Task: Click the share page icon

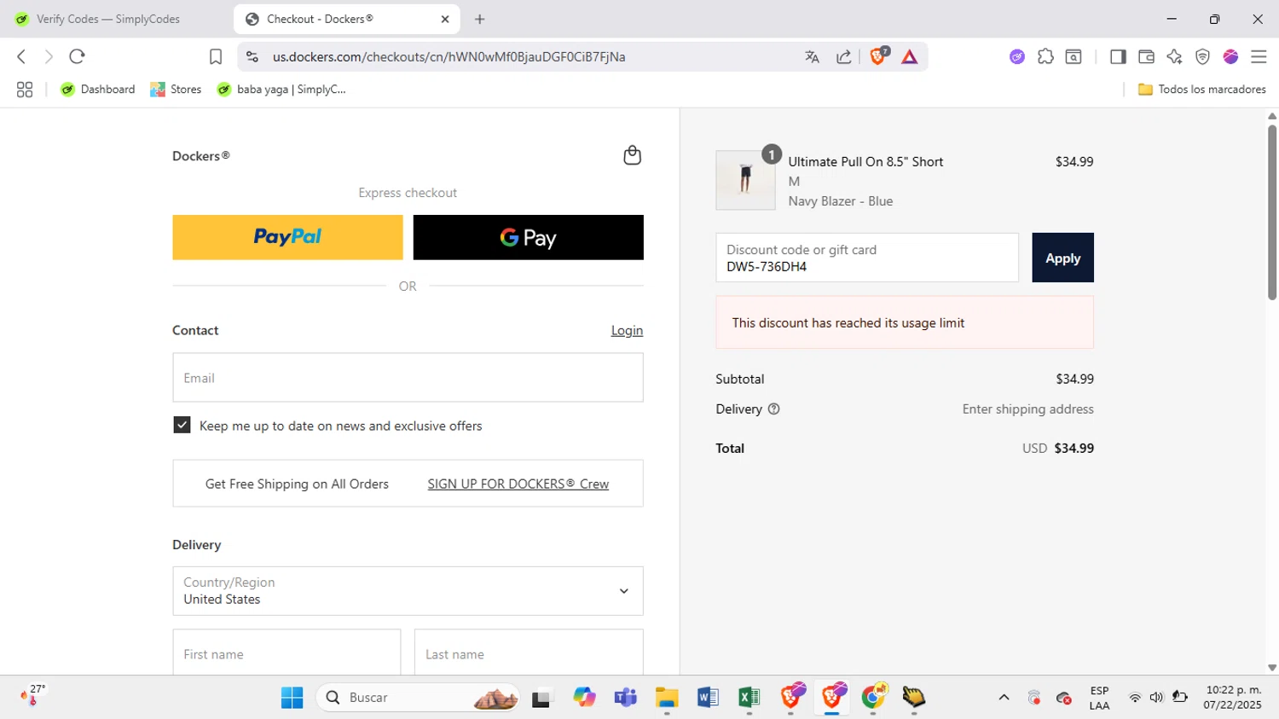Action: pyautogui.click(x=844, y=56)
